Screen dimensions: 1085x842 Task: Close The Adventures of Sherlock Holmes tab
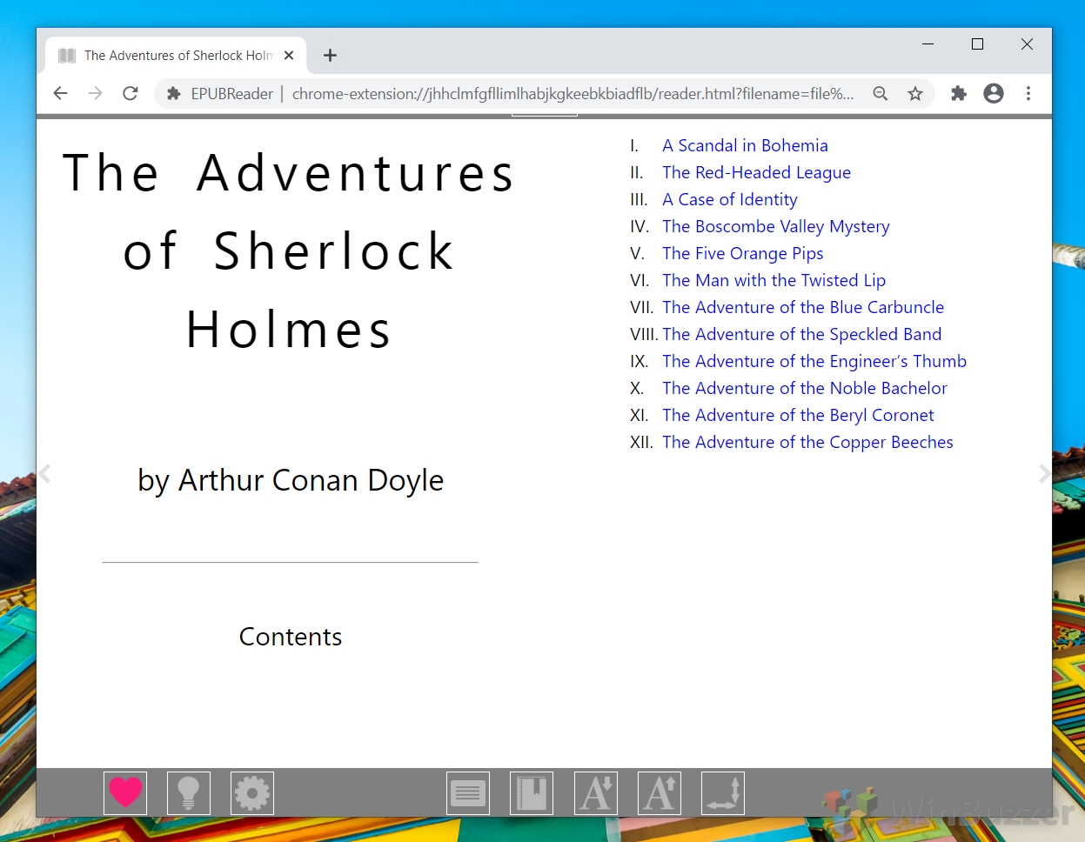tap(289, 56)
